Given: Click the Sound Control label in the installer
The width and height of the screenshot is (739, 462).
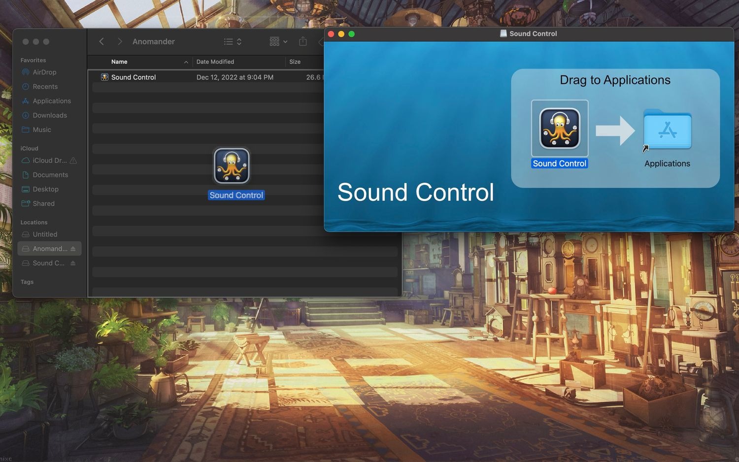Looking at the screenshot, I should coord(560,164).
